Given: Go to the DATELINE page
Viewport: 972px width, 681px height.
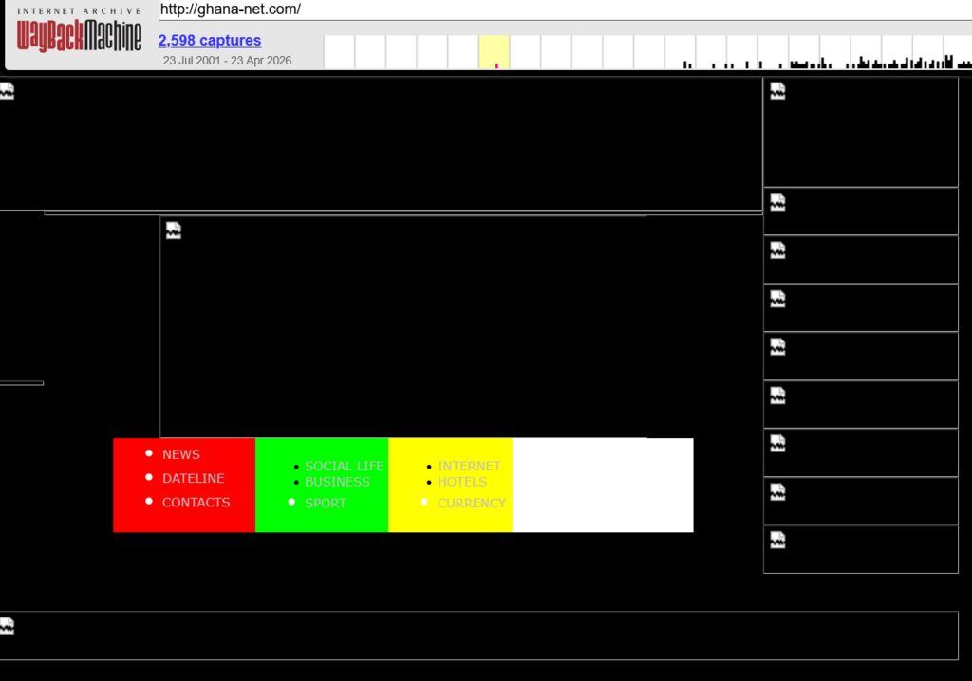Looking at the screenshot, I should (x=193, y=478).
